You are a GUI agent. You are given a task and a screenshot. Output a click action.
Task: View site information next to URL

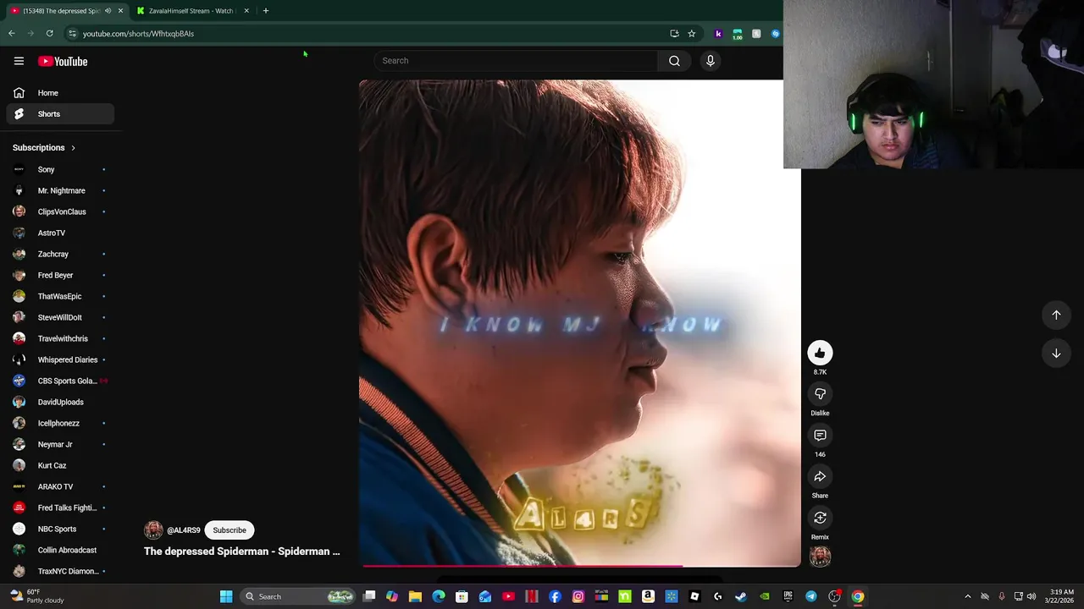pyautogui.click(x=72, y=34)
